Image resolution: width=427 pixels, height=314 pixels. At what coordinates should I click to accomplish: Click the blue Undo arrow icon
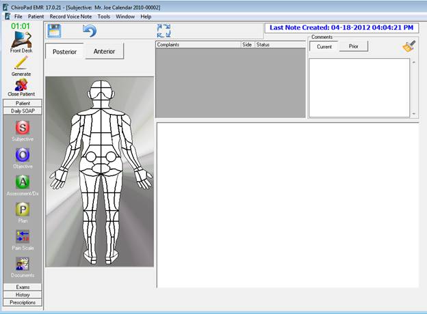coord(90,31)
